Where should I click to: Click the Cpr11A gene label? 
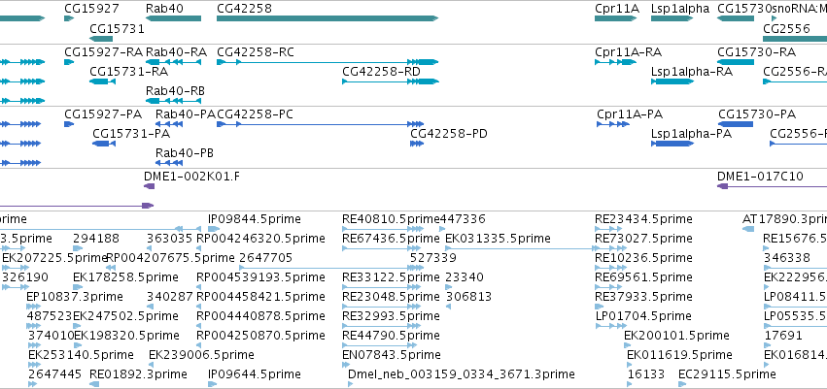point(616,9)
